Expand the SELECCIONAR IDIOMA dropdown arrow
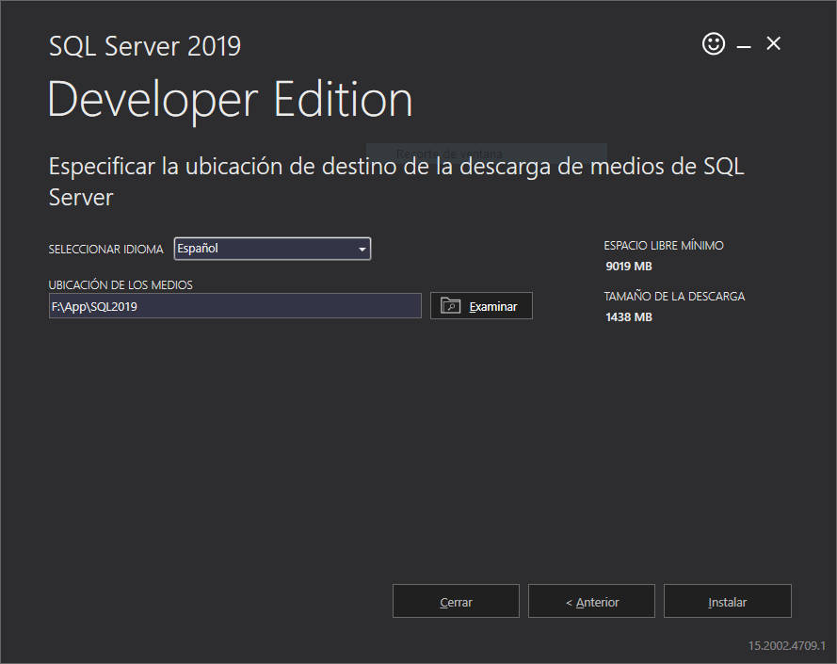This screenshot has width=837, height=664. [362, 248]
